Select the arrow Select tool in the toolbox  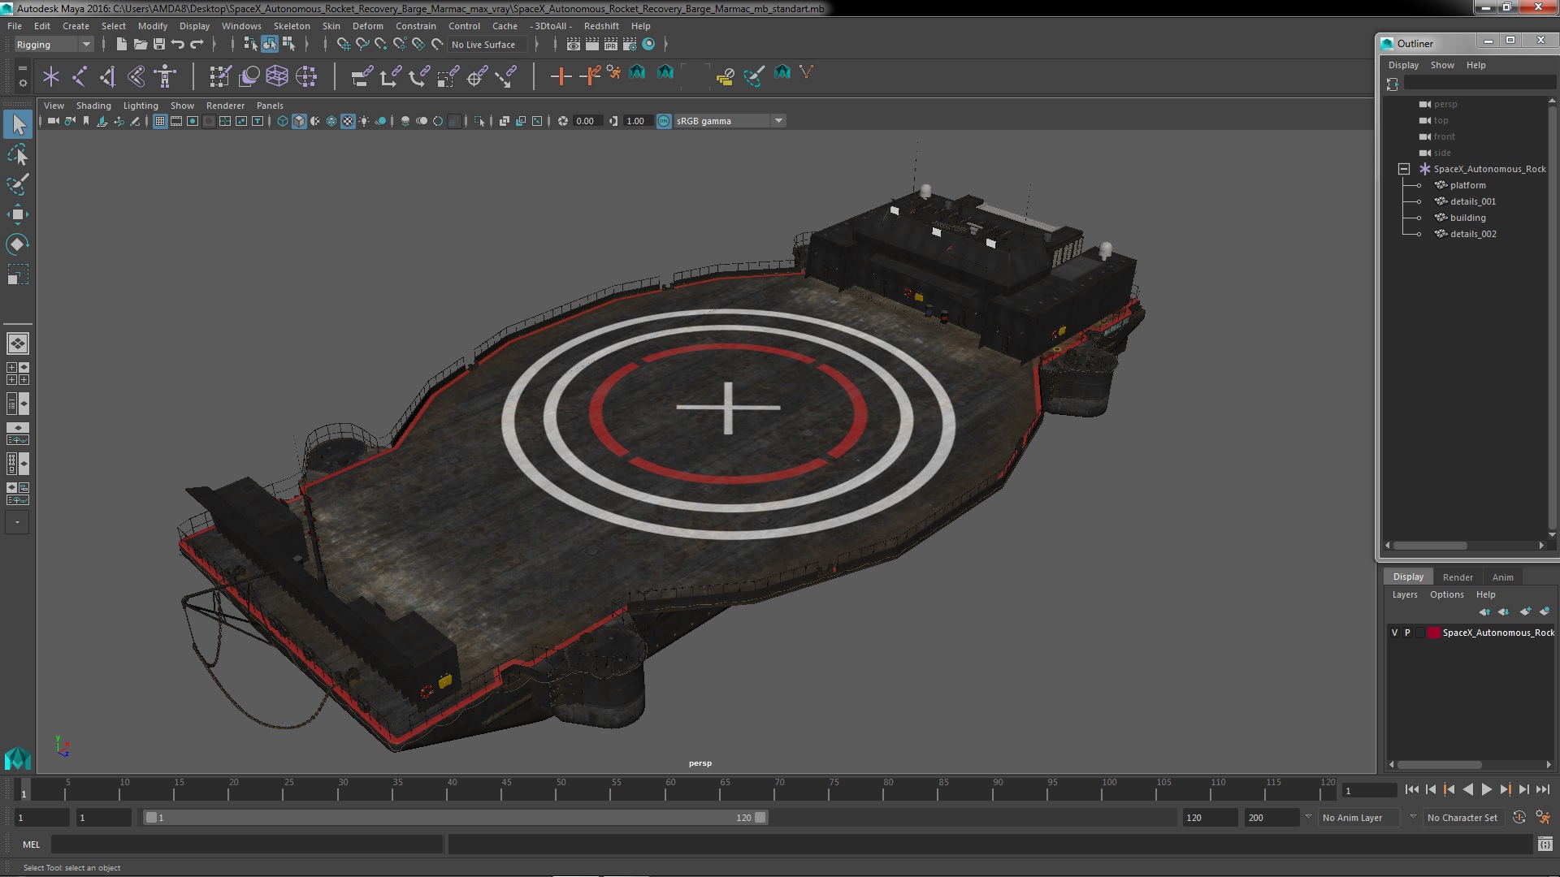pyautogui.click(x=18, y=124)
